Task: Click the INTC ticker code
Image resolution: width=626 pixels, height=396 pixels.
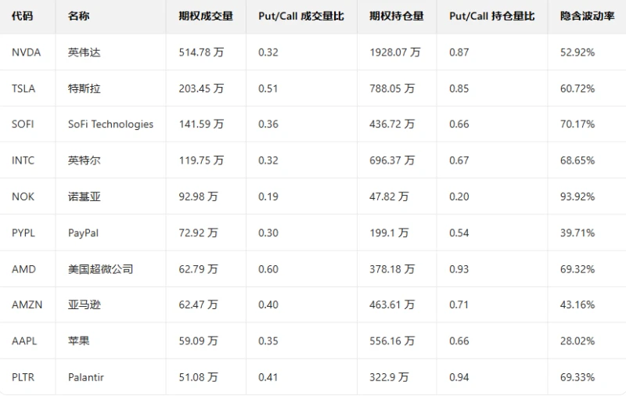Action: pyautogui.click(x=23, y=160)
